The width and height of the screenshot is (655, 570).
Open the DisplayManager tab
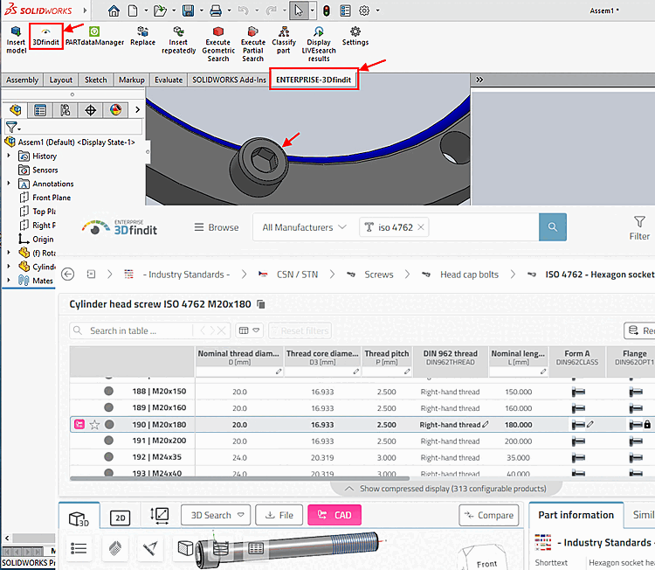(x=115, y=110)
